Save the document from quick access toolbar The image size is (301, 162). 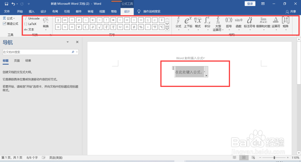click(x=6, y=4)
